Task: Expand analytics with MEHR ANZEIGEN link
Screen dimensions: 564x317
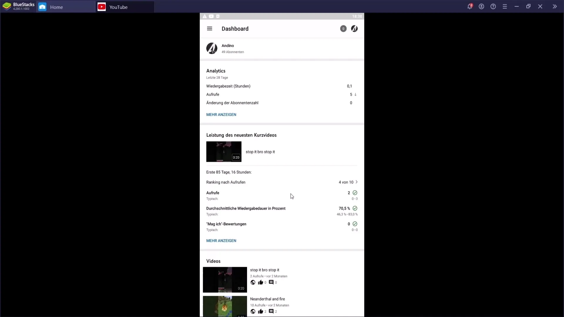Action: pyautogui.click(x=221, y=114)
